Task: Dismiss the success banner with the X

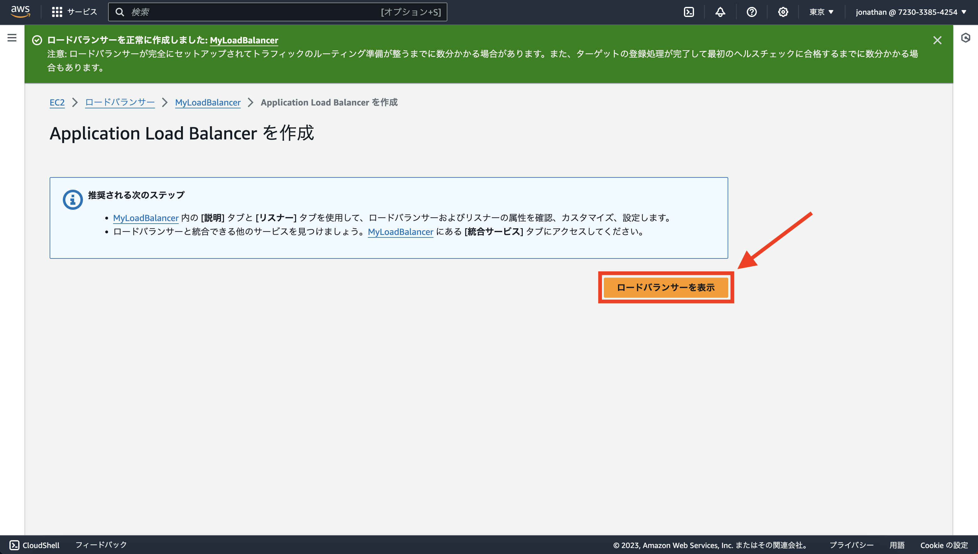Action: point(938,40)
